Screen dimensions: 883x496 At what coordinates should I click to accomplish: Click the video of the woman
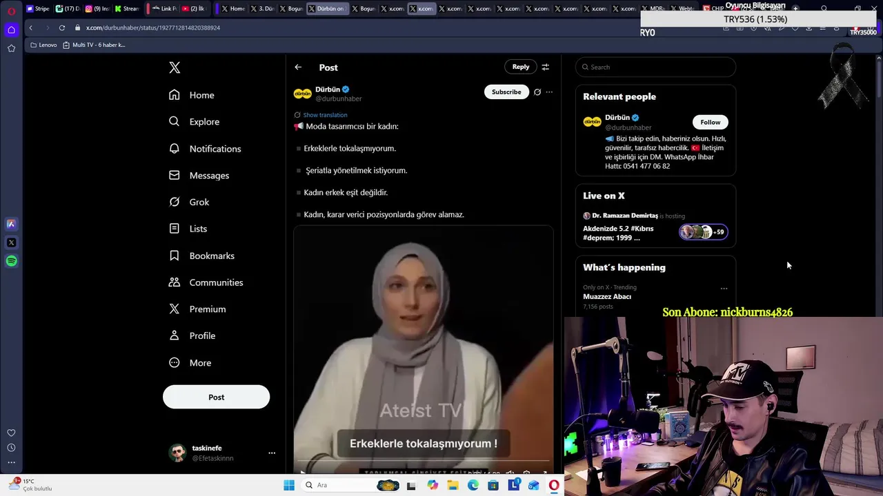point(423,348)
